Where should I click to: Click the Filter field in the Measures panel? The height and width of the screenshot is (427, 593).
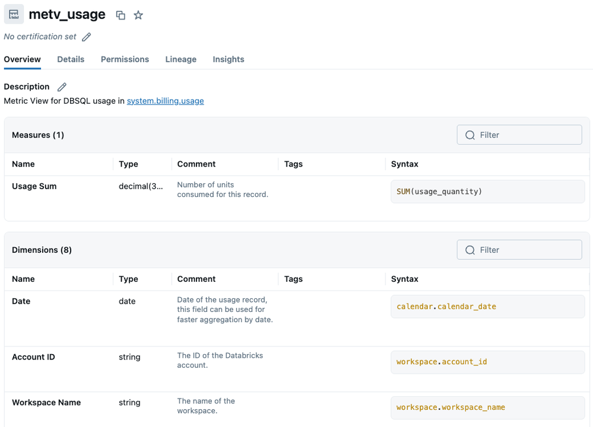pos(519,135)
